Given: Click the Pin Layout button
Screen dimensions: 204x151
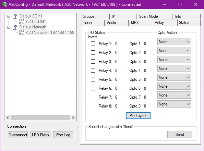Looking at the screenshot, I should click(x=138, y=115).
